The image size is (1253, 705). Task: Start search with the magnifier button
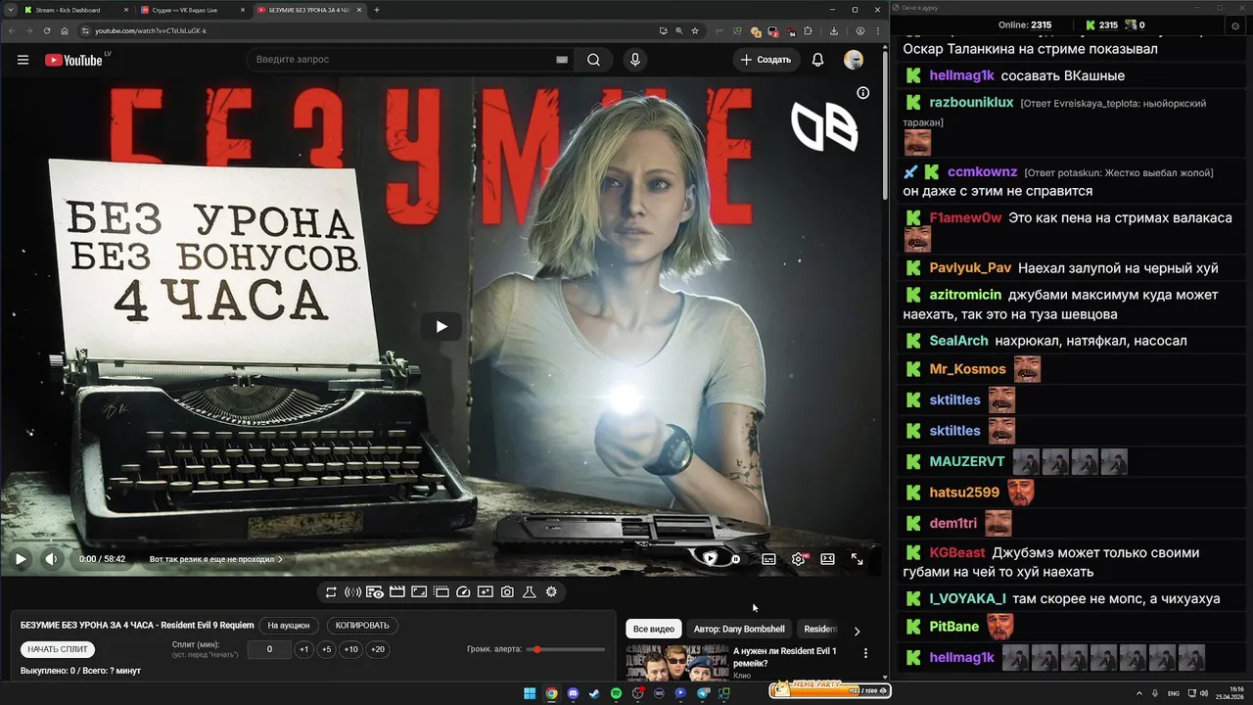pos(593,60)
